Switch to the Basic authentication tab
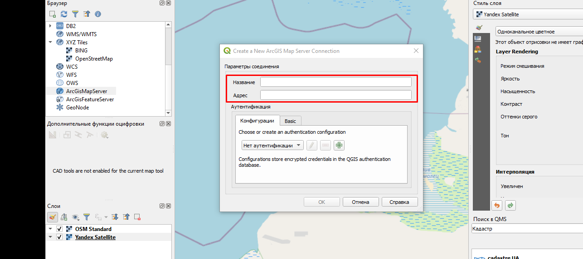 (x=290, y=121)
